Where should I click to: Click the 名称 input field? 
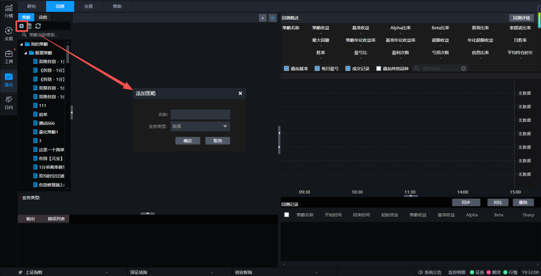click(x=200, y=115)
